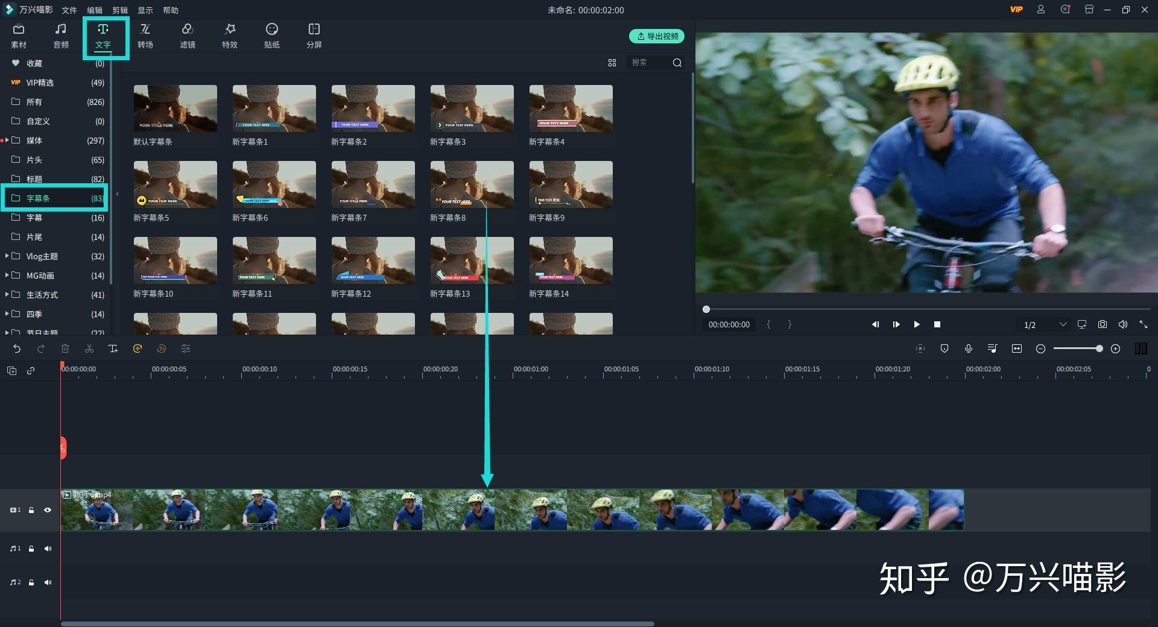Expand the 四季 category
This screenshot has width=1158, height=627.
point(7,313)
